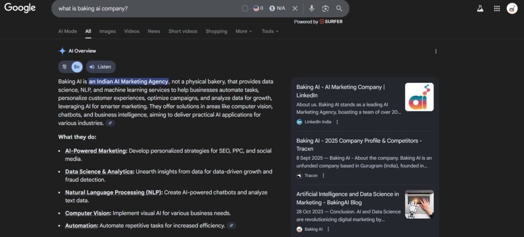Open three-dot menu beside LinkedIn India

[x=337, y=122]
